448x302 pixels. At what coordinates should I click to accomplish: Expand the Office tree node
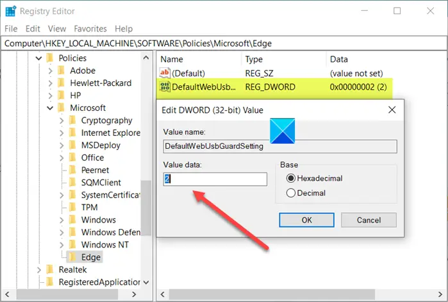(x=62, y=158)
